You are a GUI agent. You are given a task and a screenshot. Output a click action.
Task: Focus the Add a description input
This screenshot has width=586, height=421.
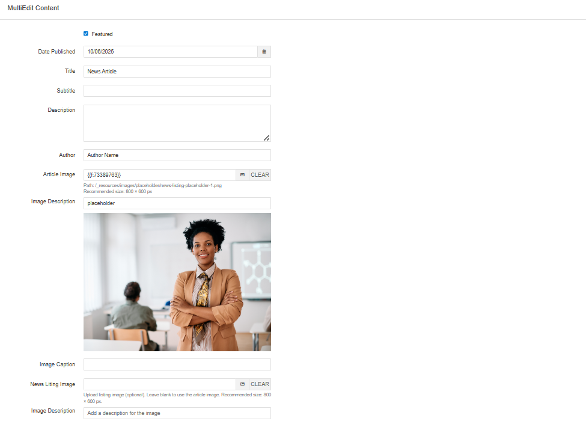177,413
